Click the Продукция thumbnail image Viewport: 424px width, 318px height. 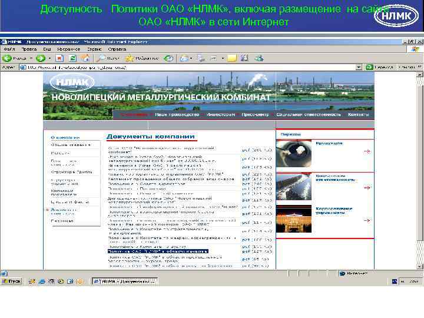[x=294, y=154]
